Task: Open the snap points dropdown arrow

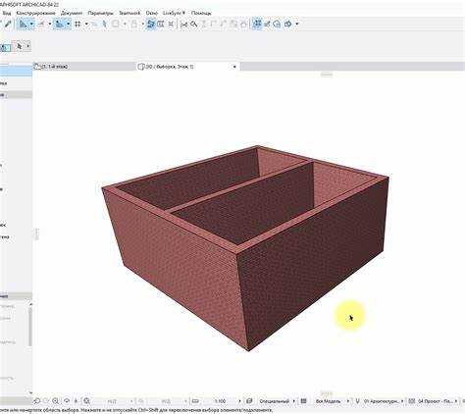Action: point(68,24)
